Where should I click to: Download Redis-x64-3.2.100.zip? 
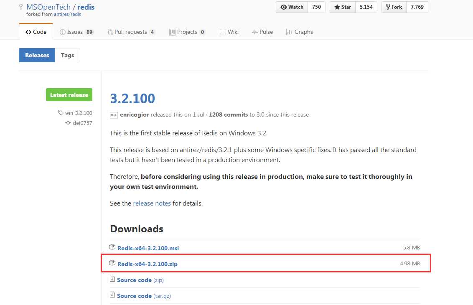[x=147, y=264]
